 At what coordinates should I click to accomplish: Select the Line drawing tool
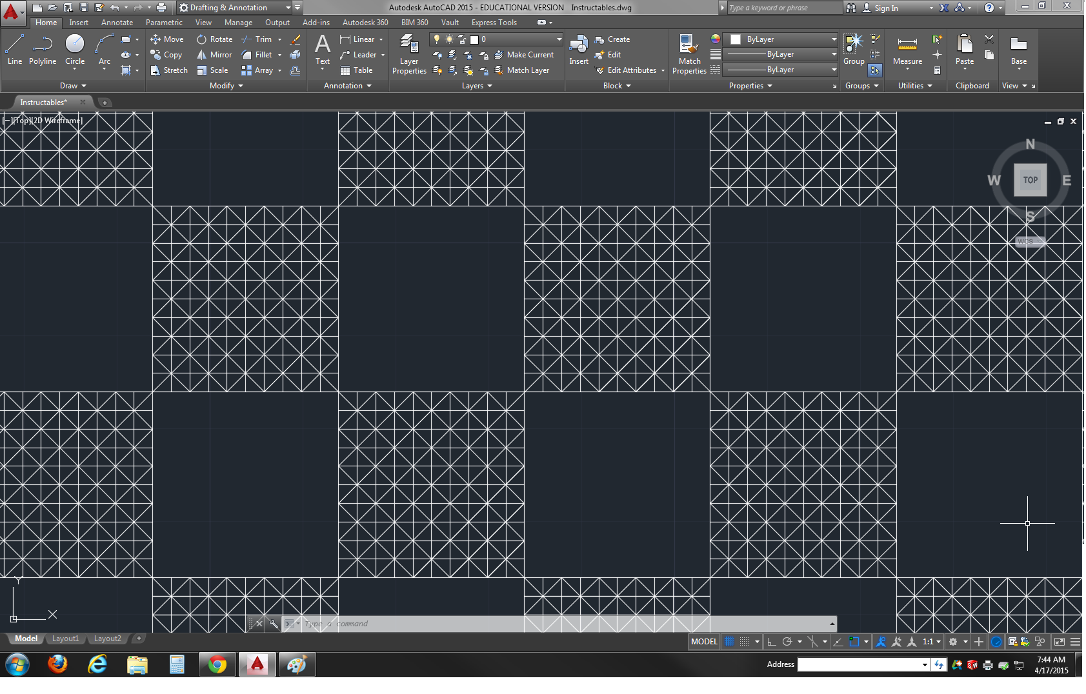coord(15,50)
